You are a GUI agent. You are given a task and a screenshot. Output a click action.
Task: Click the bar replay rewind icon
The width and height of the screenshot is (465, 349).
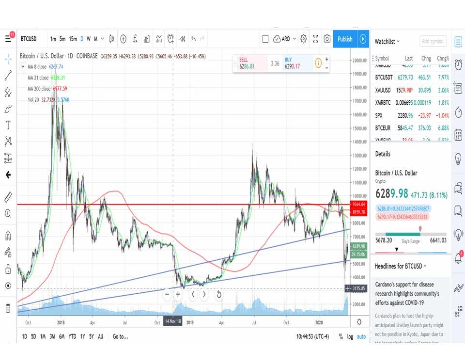coord(183,39)
